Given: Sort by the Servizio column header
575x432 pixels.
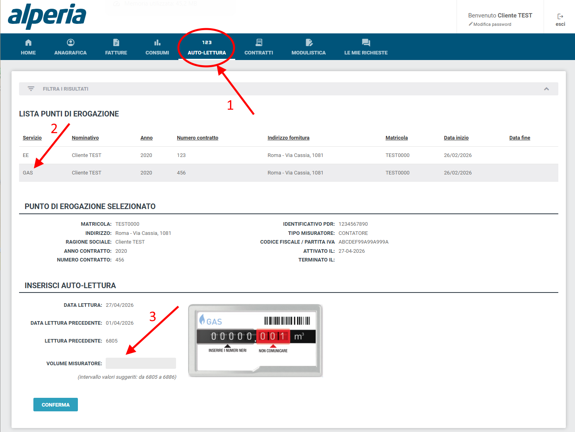Looking at the screenshot, I should [32, 138].
